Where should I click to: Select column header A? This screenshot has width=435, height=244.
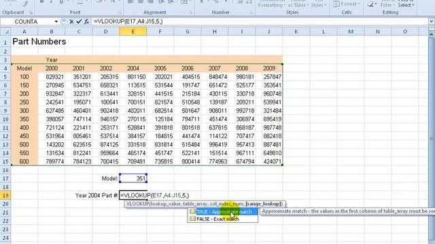pyautogui.click(x=24, y=32)
